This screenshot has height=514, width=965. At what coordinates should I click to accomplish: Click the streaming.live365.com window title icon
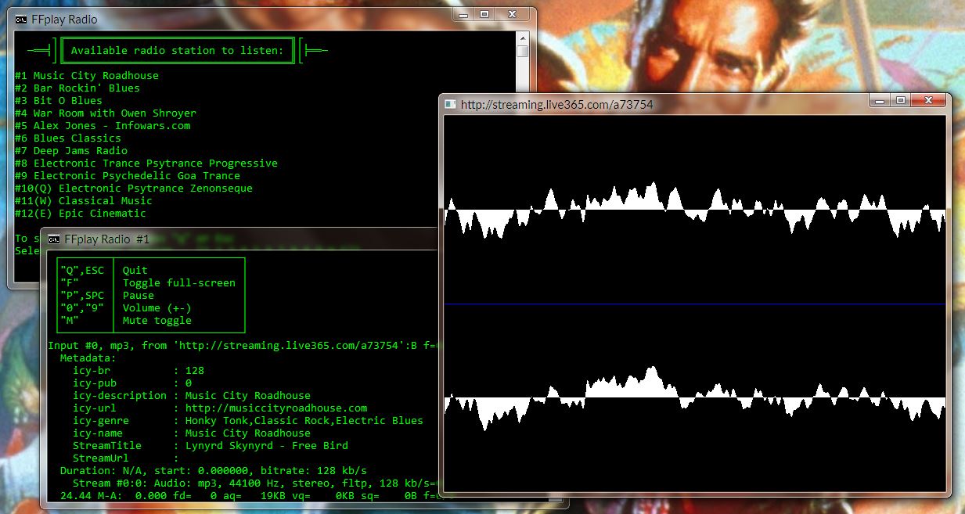coord(451,104)
